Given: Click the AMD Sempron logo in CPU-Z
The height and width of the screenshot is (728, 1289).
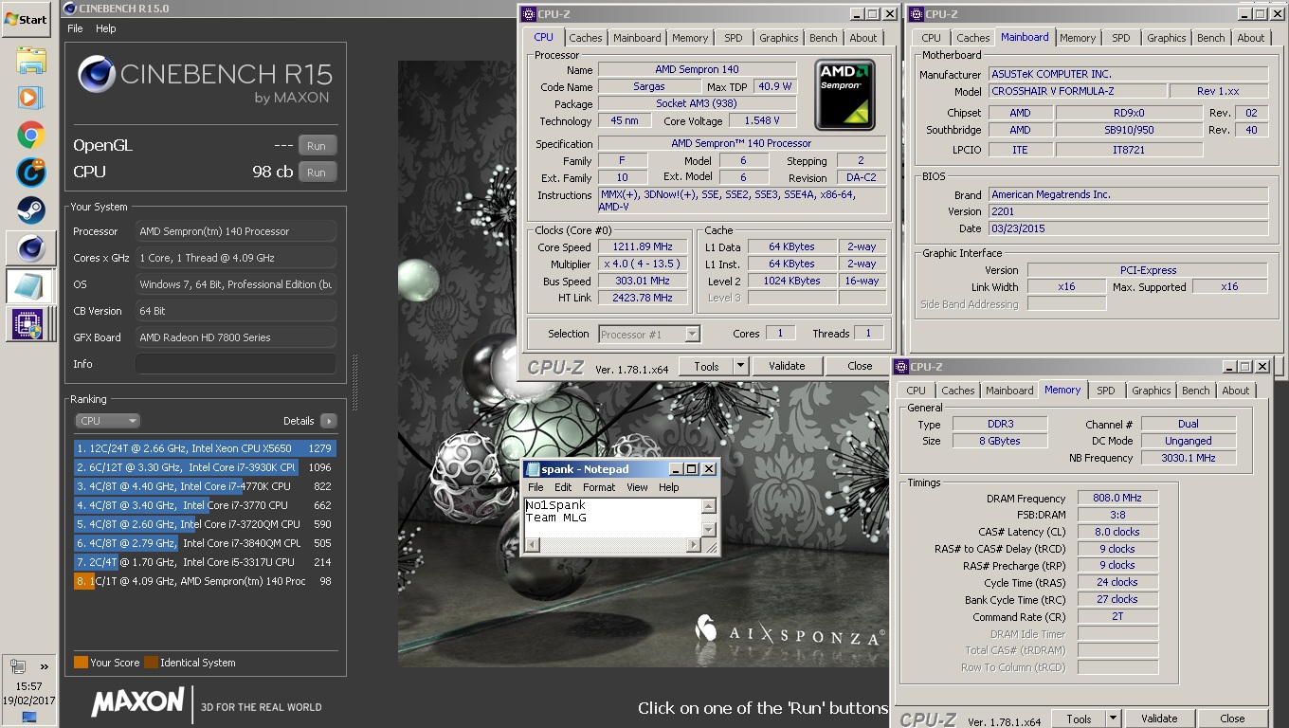Looking at the screenshot, I should click(x=845, y=95).
